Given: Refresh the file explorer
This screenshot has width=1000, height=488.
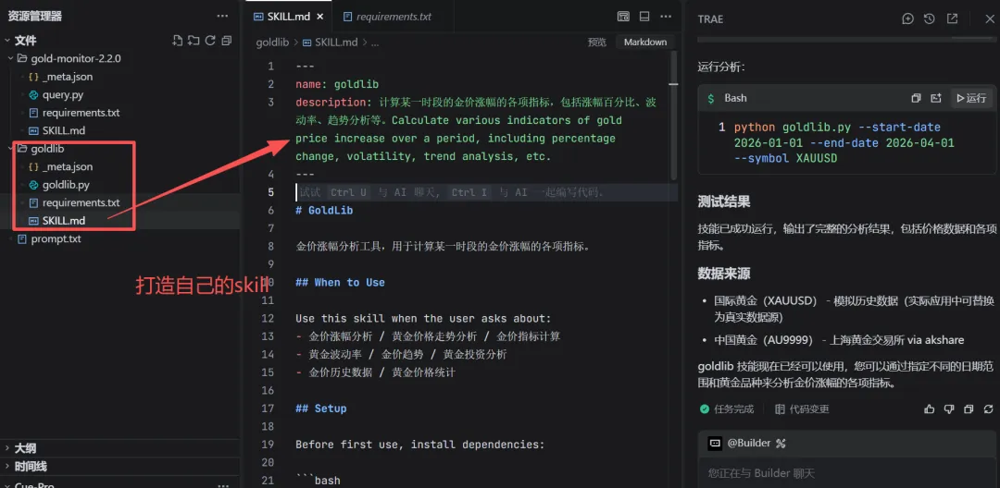Looking at the screenshot, I should click(210, 41).
